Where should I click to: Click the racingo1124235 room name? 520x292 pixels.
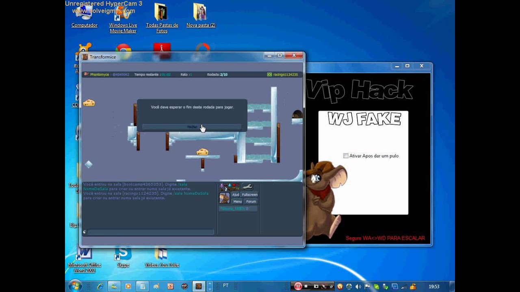tap(286, 75)
